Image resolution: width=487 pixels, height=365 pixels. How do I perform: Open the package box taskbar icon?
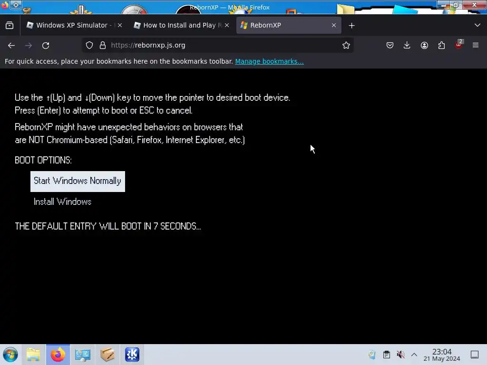click(x=107, y=355)
